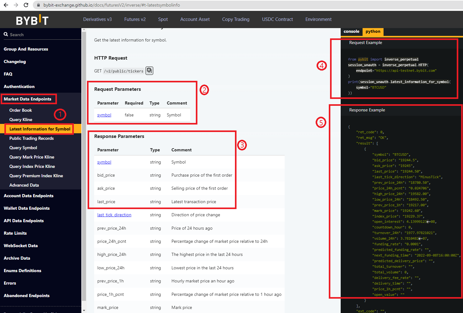Open the Spot docs menu
The height and width of the screenshot is (313, 463).
163,19
